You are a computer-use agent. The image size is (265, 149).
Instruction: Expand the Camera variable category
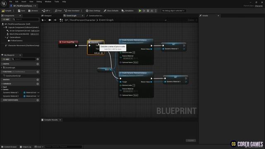tap(2, 89)
